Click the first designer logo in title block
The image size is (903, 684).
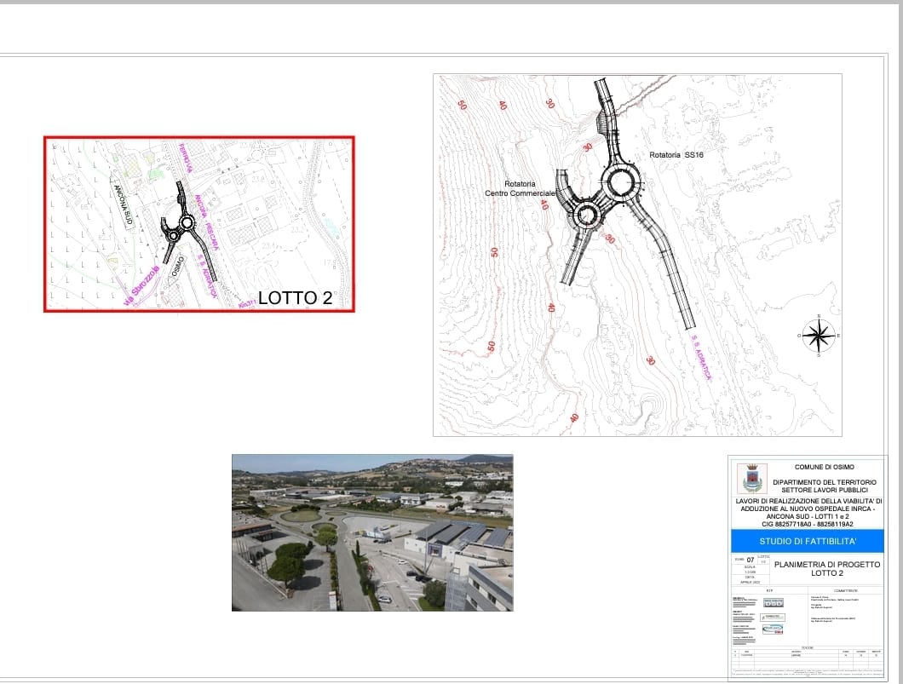click(773, 602)
